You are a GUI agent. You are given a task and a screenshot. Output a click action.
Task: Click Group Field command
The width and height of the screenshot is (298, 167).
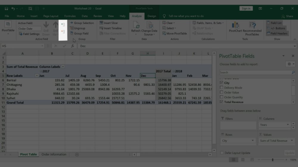pos(79,33)
